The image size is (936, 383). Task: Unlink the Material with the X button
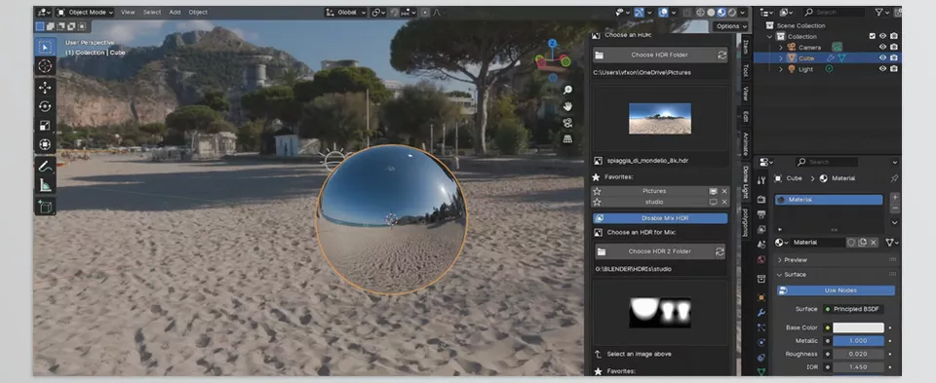874,243
